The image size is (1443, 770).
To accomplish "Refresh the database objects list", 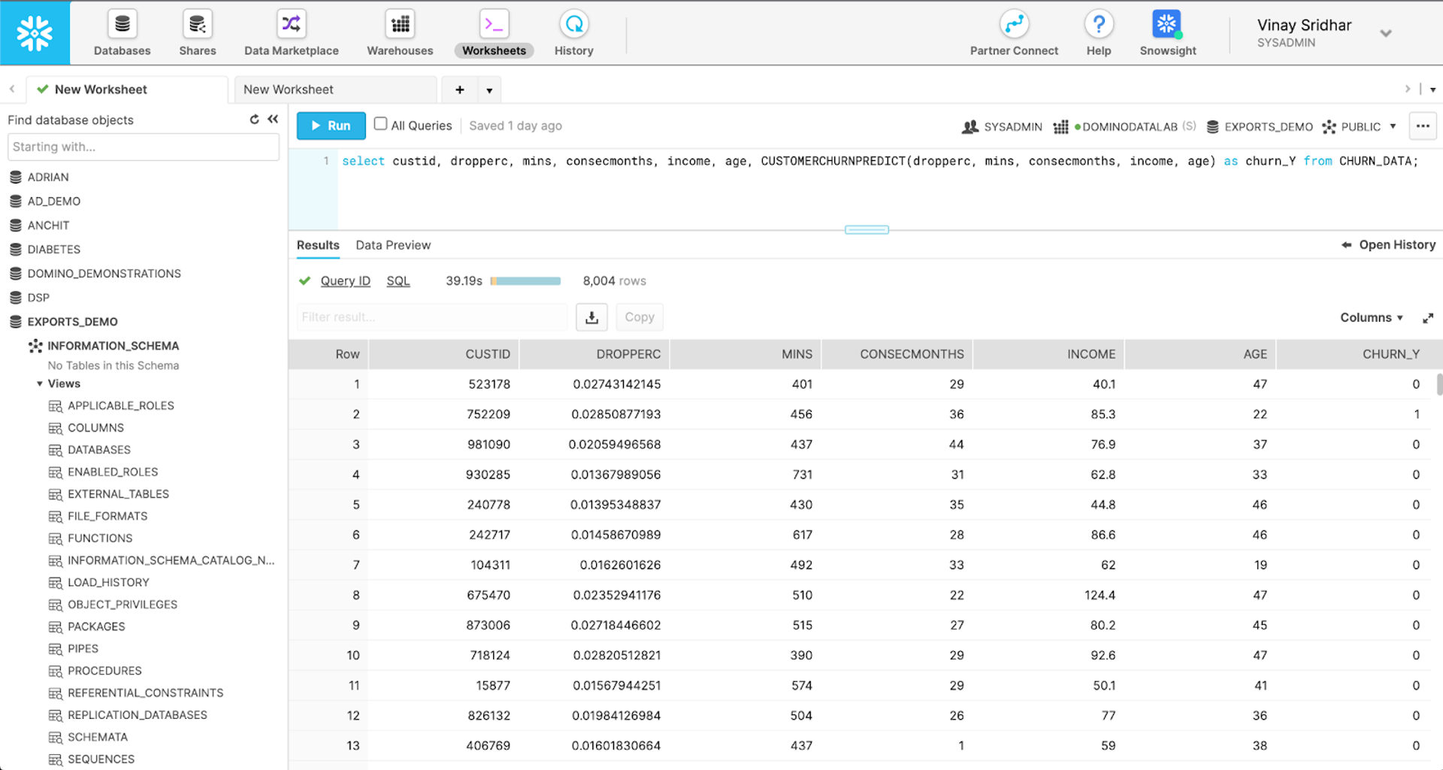I will 254,120.
